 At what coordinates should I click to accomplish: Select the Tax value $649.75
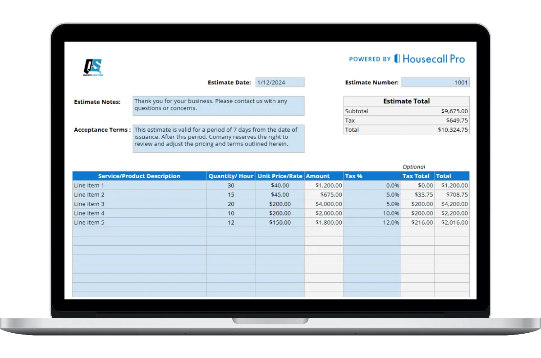[435, 120]
